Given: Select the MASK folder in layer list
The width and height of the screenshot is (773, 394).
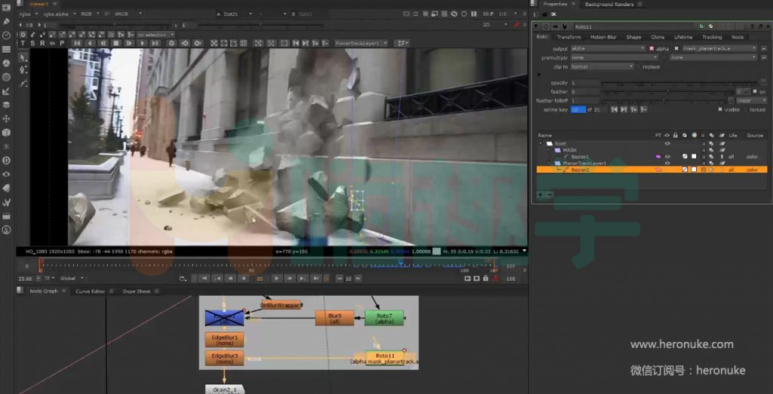Looking at the screenshot, I should (x=570, y=149).
